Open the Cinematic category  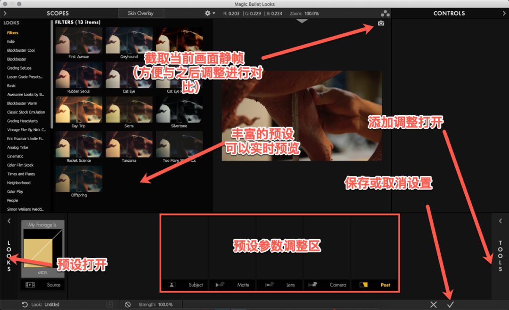click(15, 156)
